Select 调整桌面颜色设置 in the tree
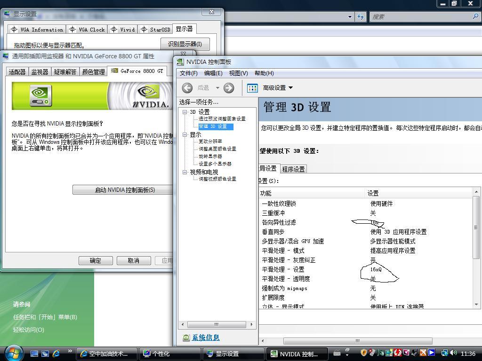 [x=217, y=149]
